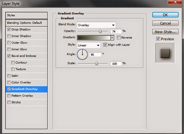Click the Angle dial control
The height and width of the screenshot is (134, 184).
point(82,55)
